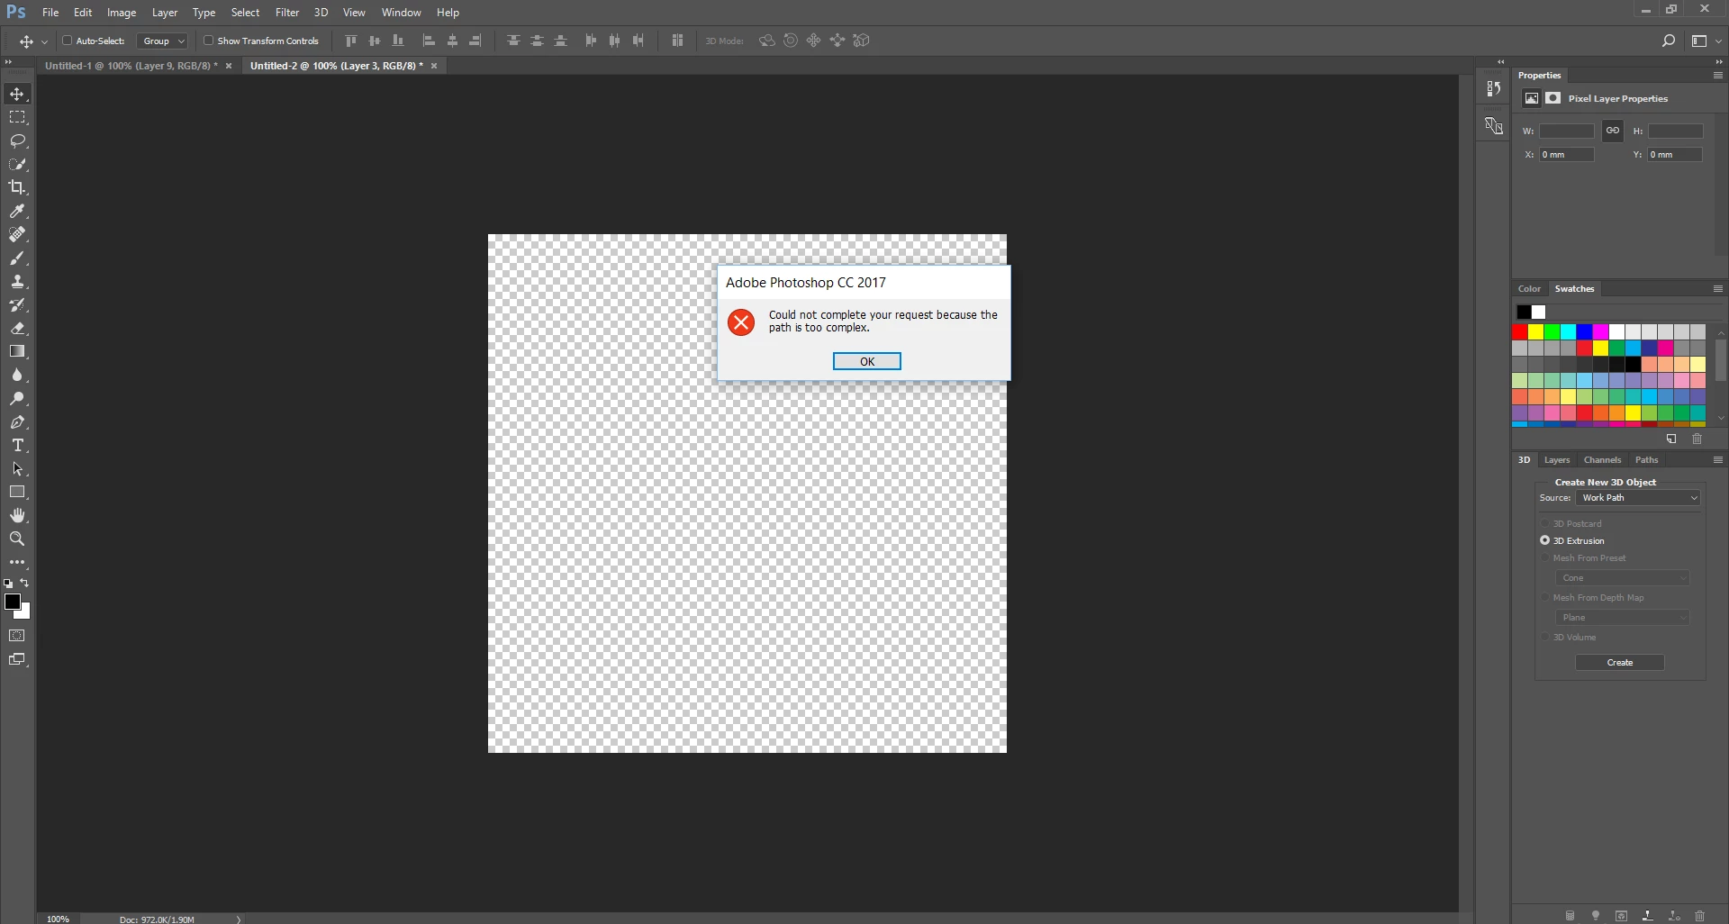The width and height of the screenshot is (1729, 924).
Task: Select the Pen tool
Action: coord(17,421)
